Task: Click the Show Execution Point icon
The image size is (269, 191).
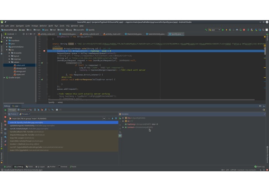Action: tap(31, 110)
